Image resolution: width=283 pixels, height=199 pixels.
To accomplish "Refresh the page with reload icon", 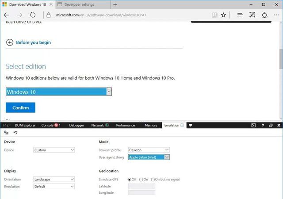I will (33, 15).
